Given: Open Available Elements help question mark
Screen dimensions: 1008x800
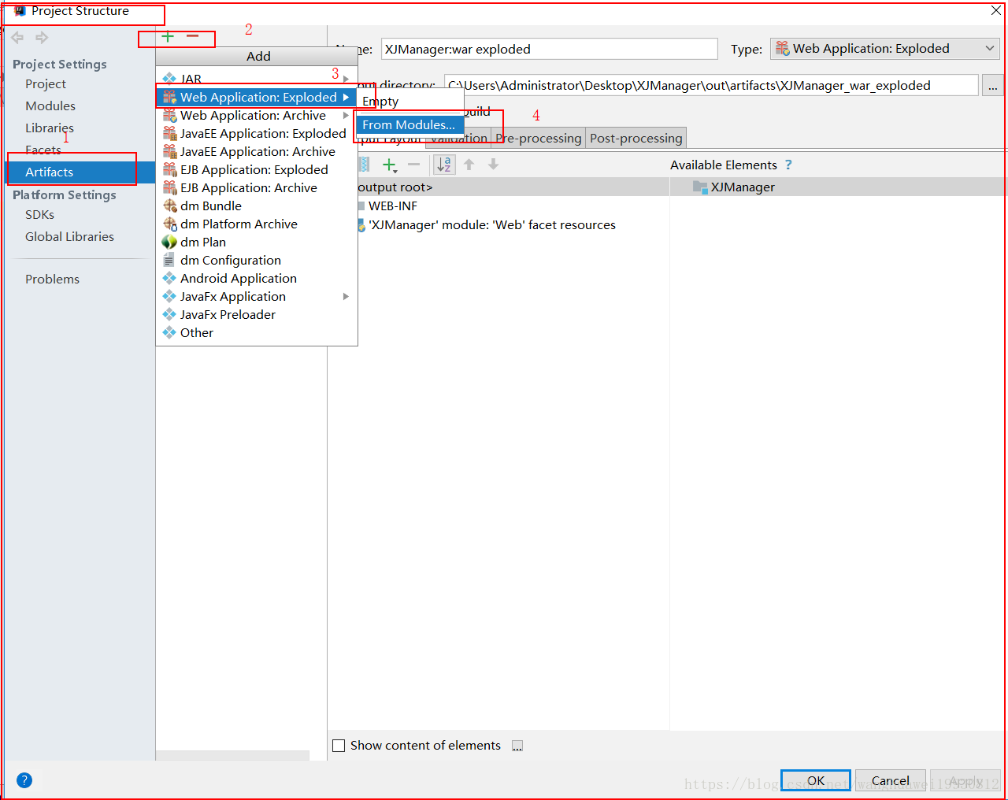Looking at the screenshot, I should [x=788, y=165].
